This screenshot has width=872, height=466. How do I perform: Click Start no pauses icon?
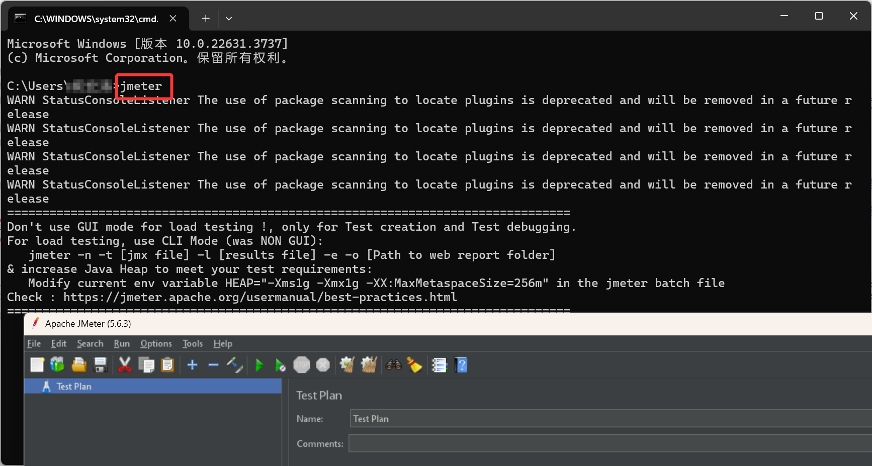tap(280, 365)
